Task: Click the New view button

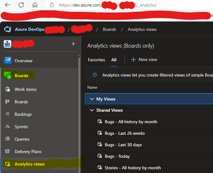Action: [144, 59]
